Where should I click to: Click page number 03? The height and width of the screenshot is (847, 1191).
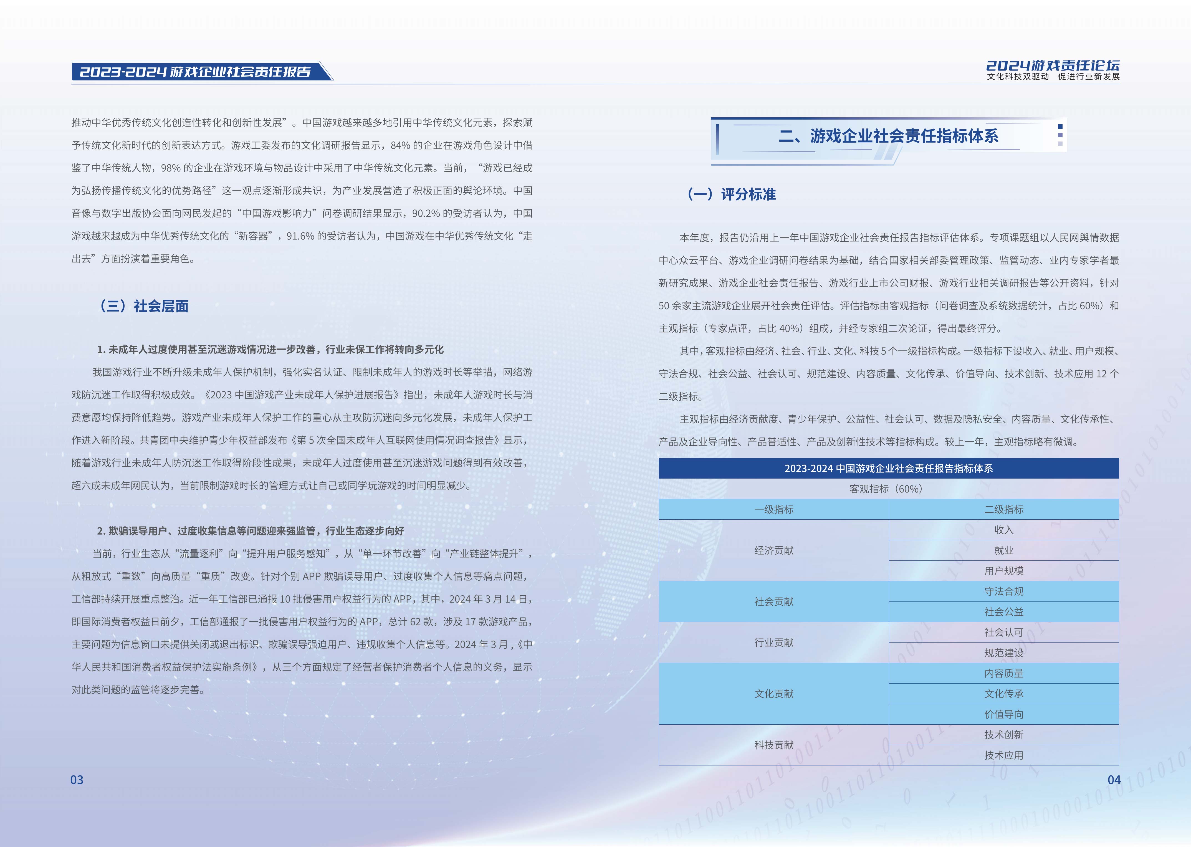point(77,780)
